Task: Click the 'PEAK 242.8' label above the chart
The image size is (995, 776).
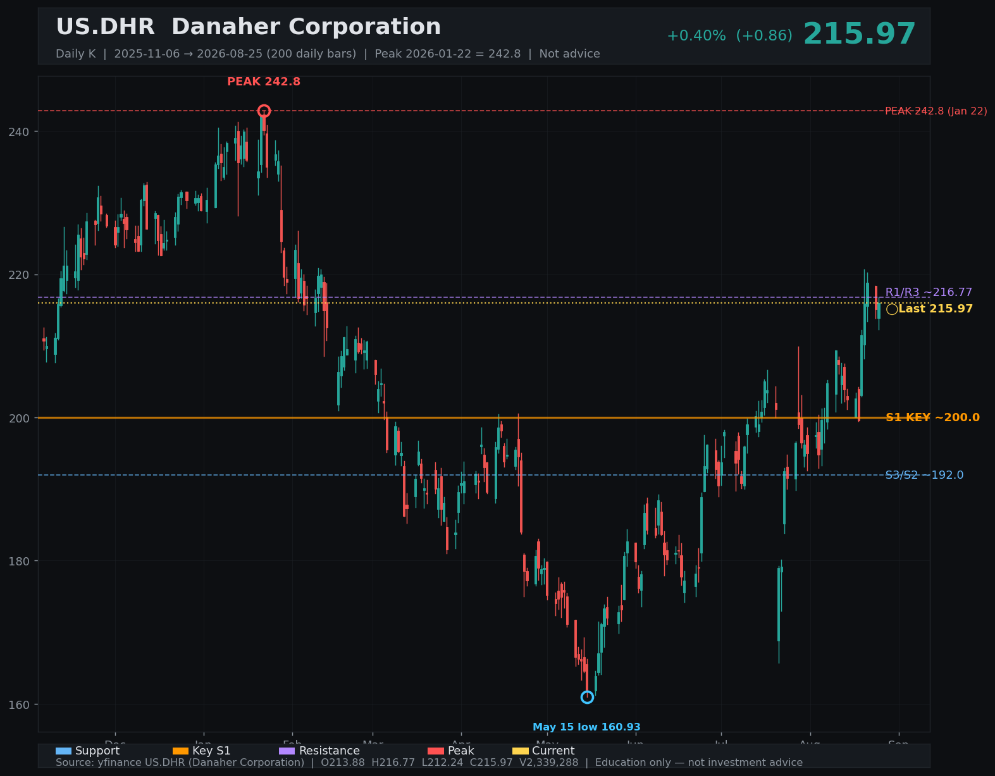Action: pos(264,82)
